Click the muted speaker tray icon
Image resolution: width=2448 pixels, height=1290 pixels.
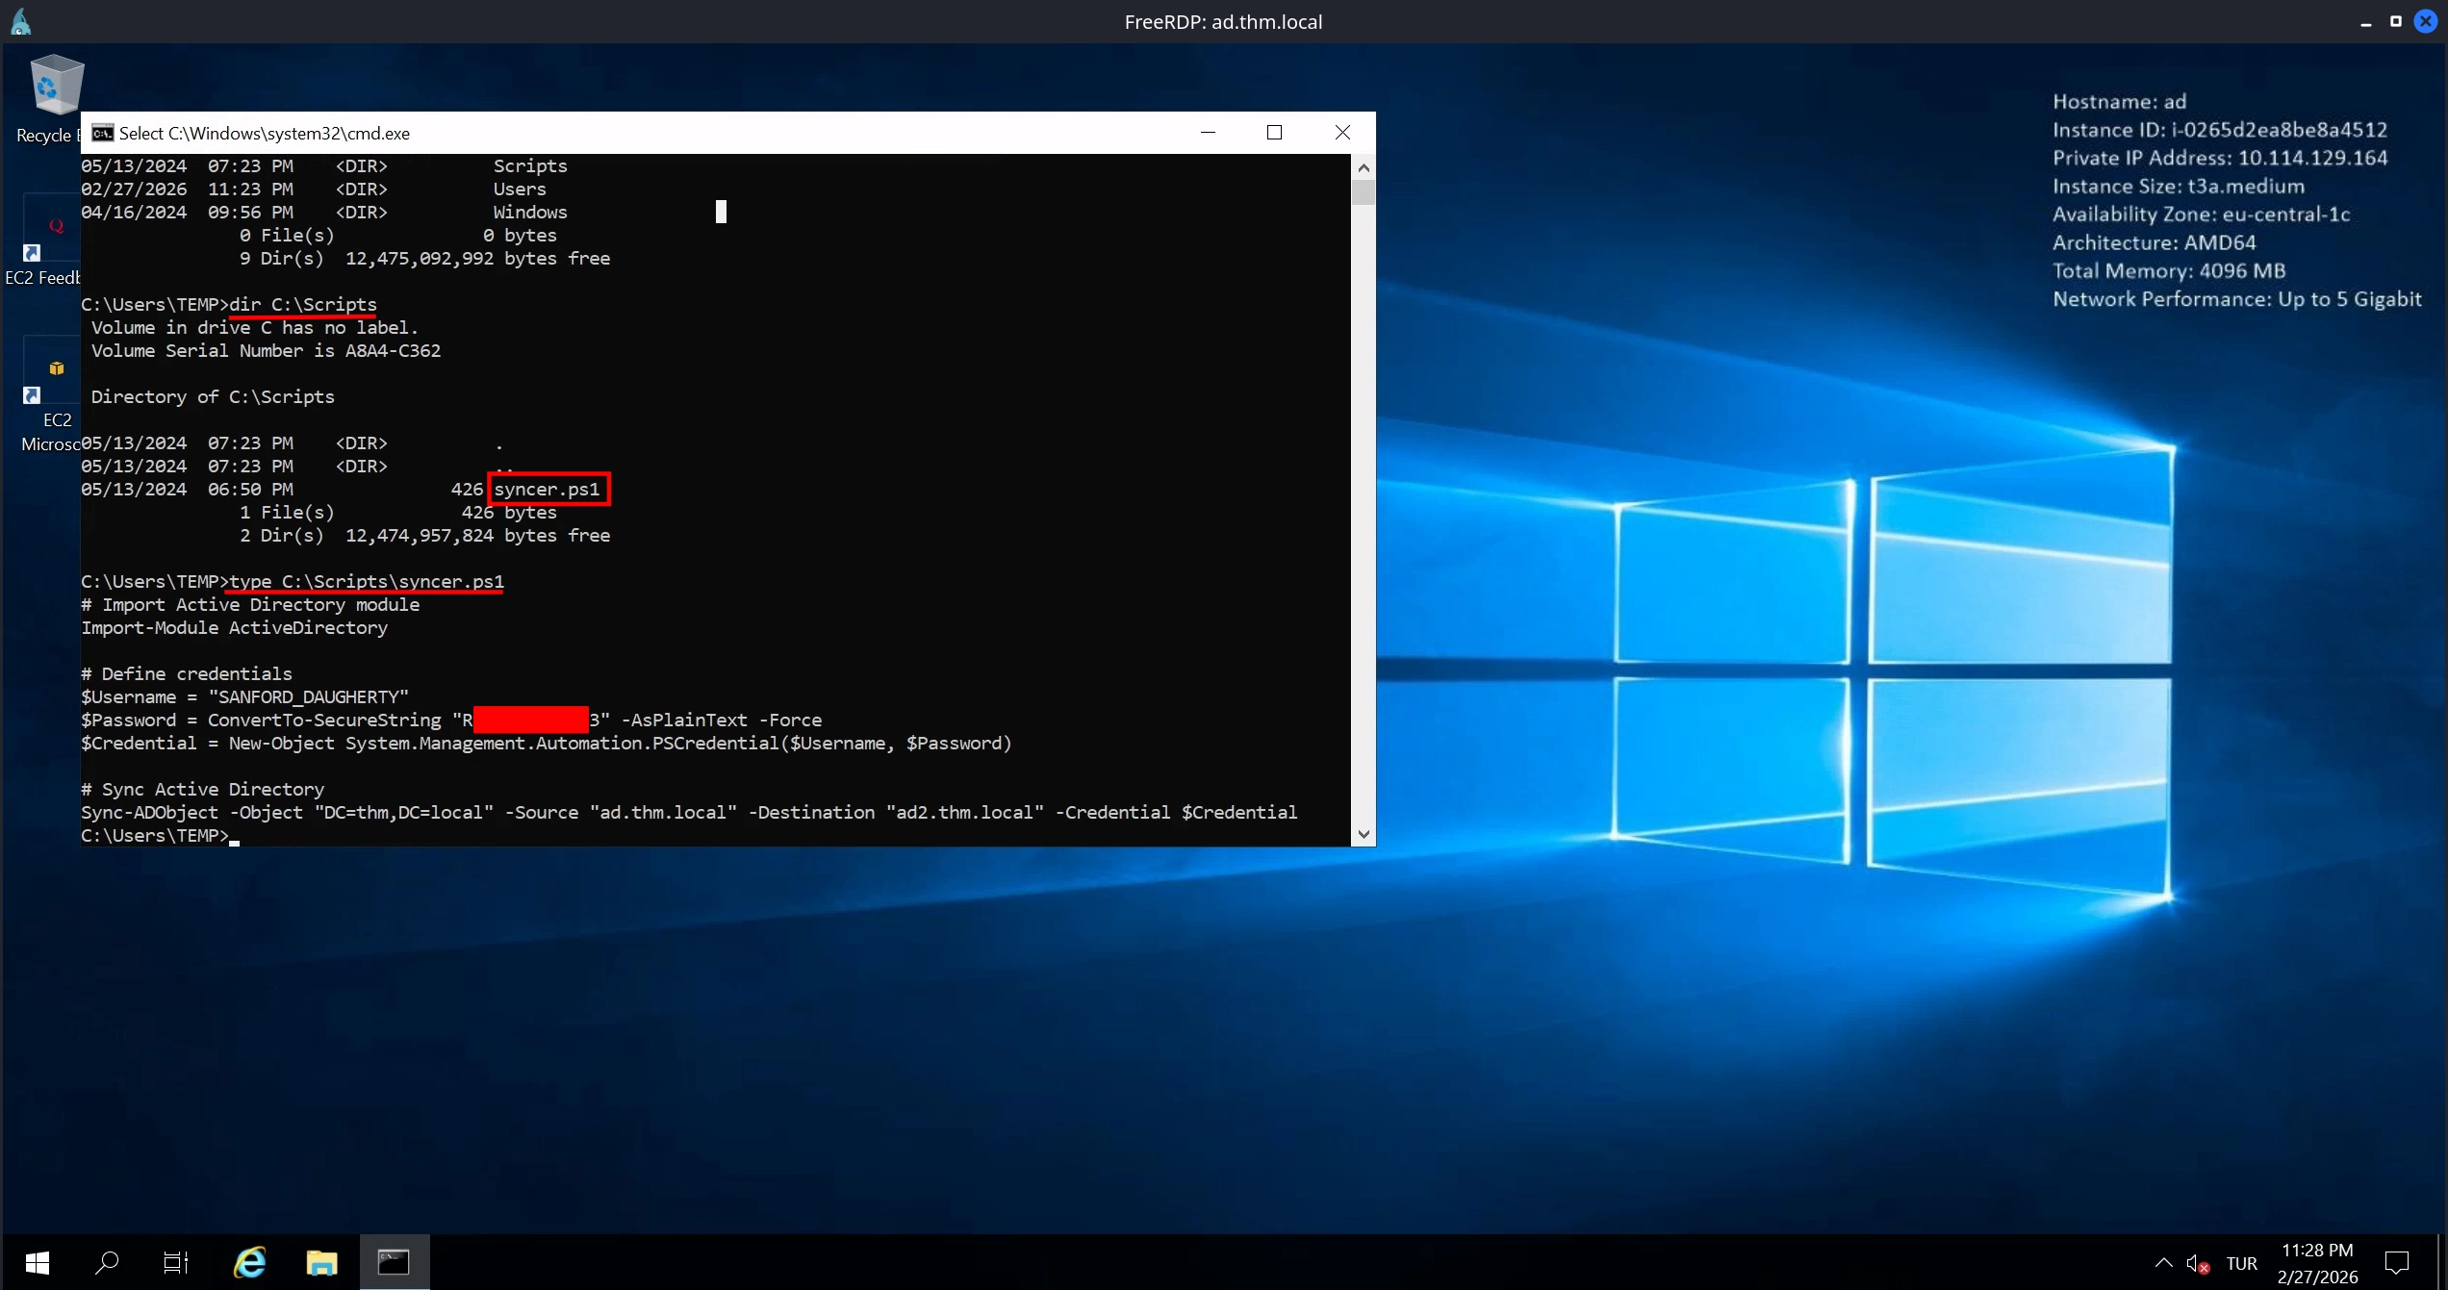click(x=2197, y=1263)
